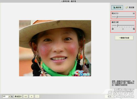Click the nose in the portrait photo
The image size is (137, 99).
coord(58,49)
